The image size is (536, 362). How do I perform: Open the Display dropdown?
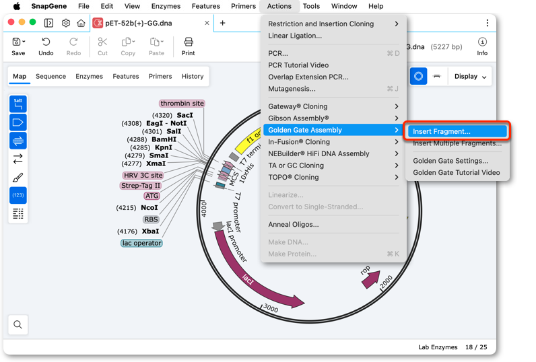(470, 77)
